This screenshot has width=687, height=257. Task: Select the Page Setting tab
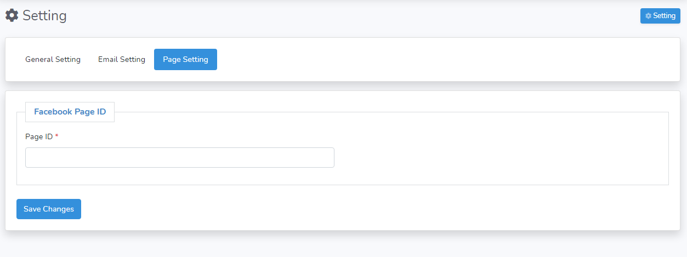point(185,60)
